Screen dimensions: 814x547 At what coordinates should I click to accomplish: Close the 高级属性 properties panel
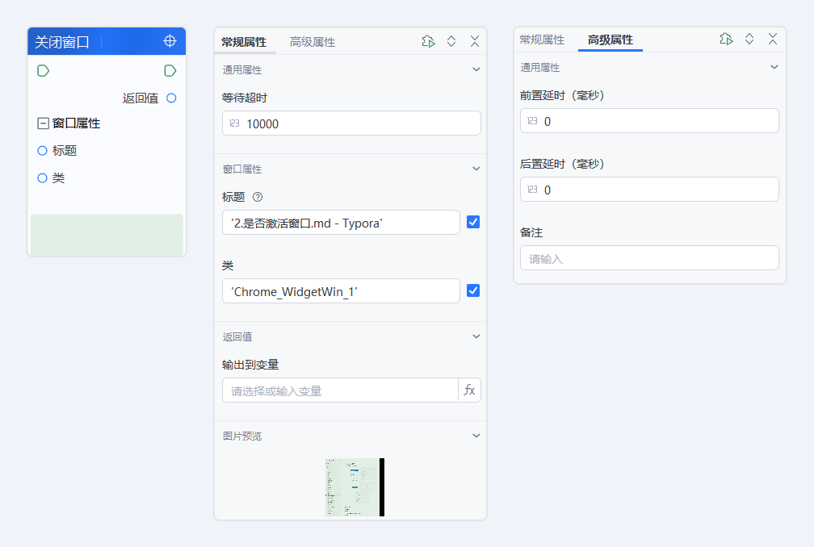(772, 38)
